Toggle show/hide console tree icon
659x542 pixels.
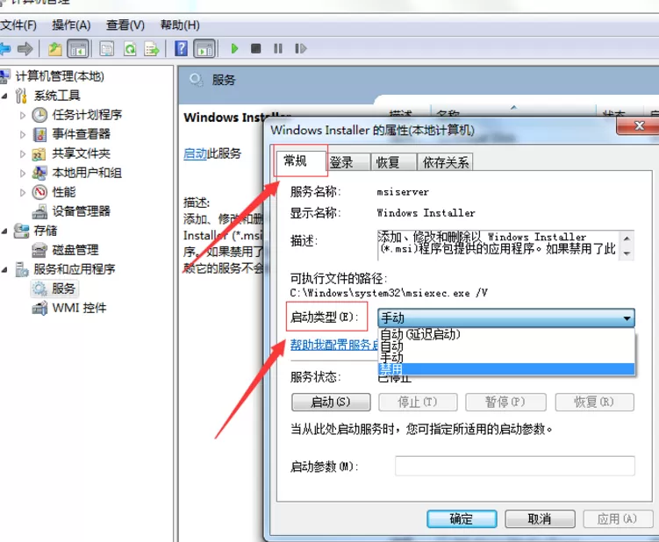click(x=78, y=49)
